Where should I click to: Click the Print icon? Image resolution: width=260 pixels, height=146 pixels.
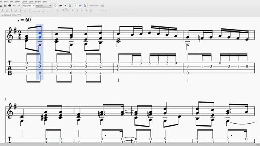tap(10, 6)
